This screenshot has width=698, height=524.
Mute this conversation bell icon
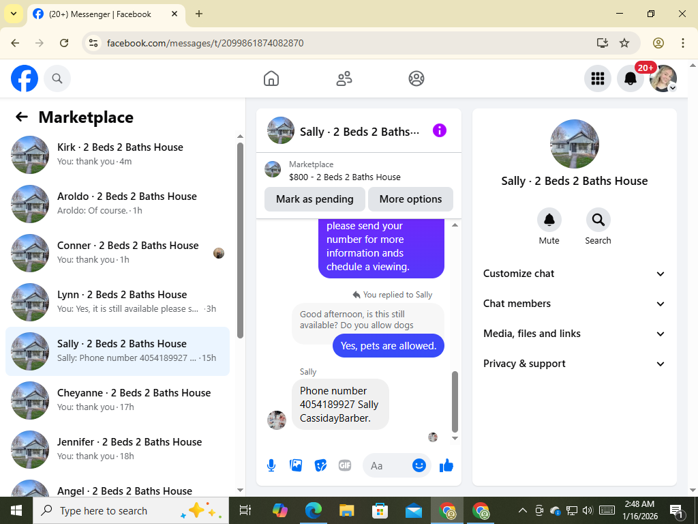549,220
